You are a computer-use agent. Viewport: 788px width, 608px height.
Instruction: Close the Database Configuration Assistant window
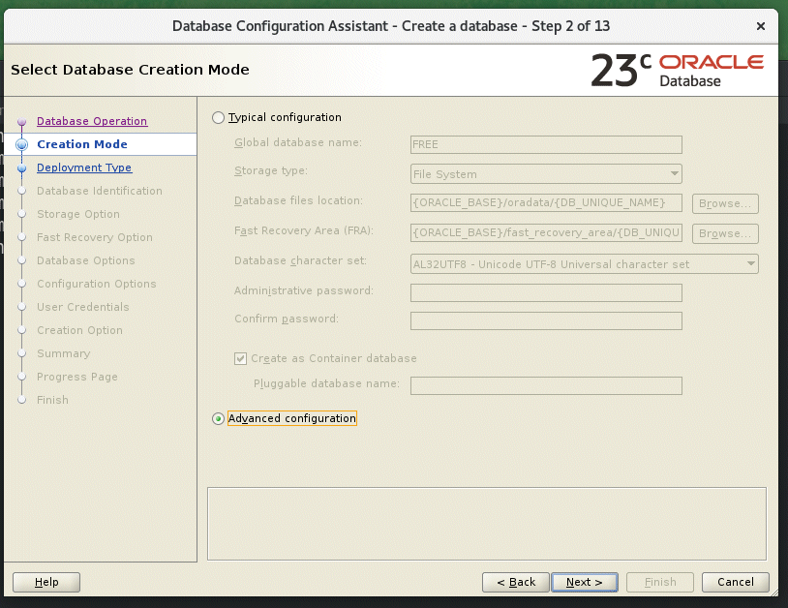coord(763,25)
